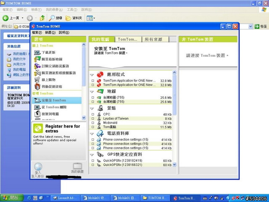Screen dimensions: 269x202
Task: Click the 下載更新 download updates icon
Action: point(37,52)
